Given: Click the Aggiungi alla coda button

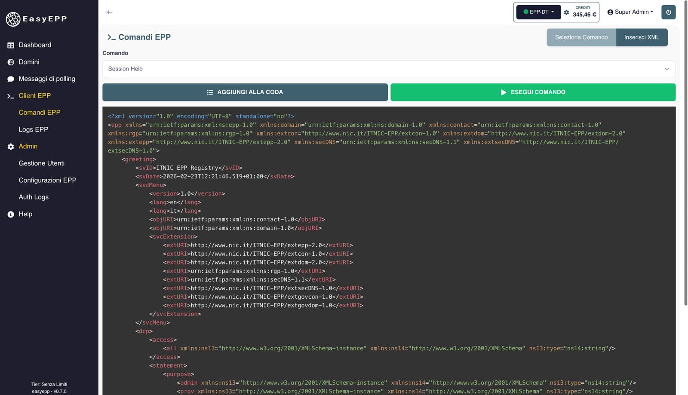Looking at the screenshot, I should [x=245, y=92].
